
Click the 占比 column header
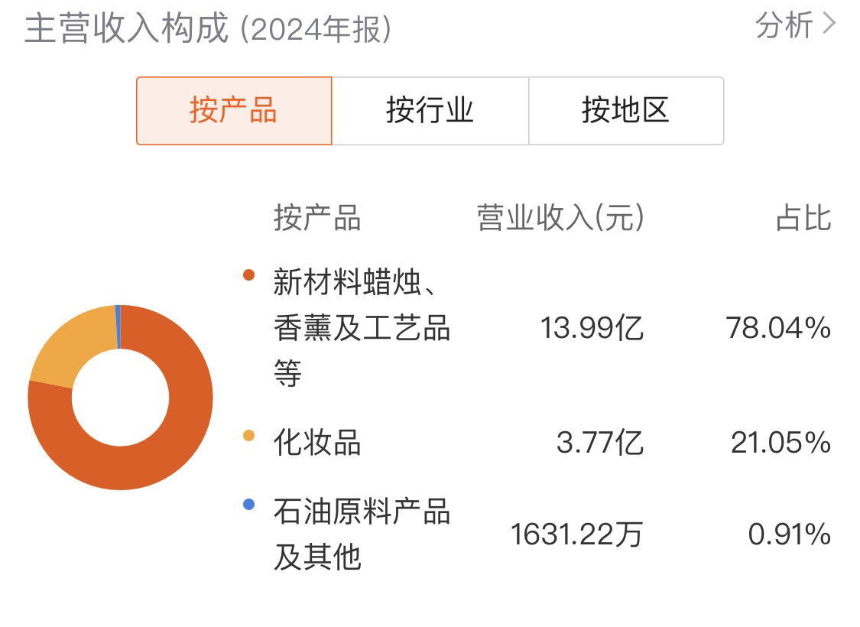point(803,218)
